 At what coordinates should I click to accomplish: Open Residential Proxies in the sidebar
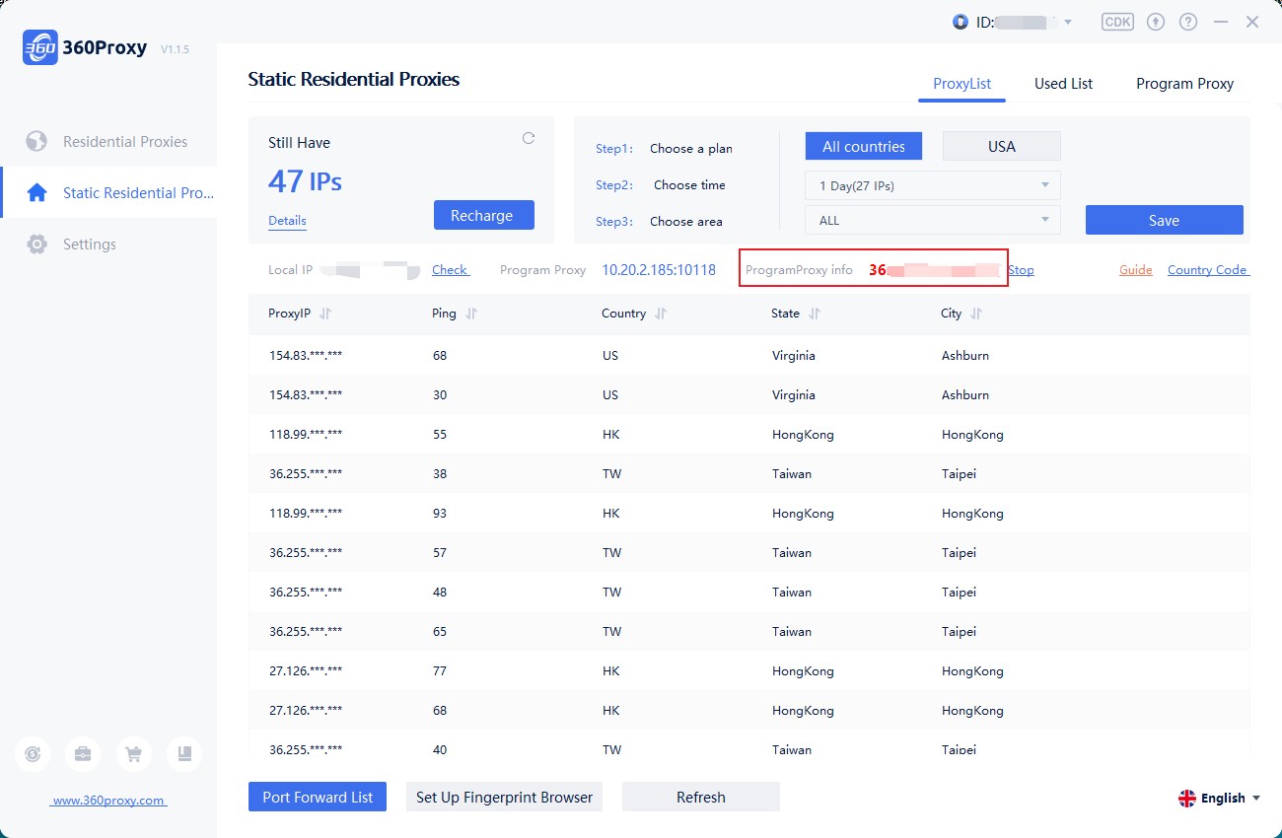click(108, 142)
